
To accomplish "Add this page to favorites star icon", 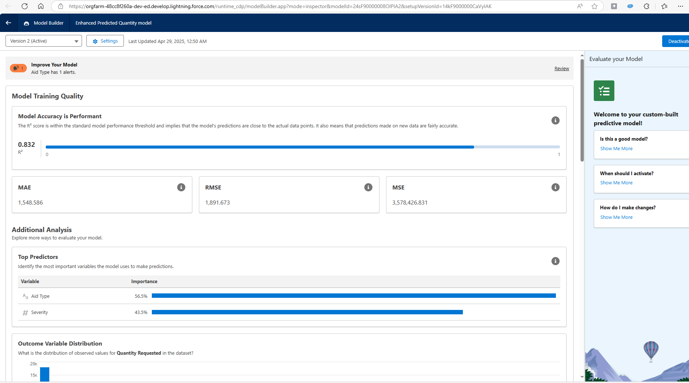I will (595, 6).
